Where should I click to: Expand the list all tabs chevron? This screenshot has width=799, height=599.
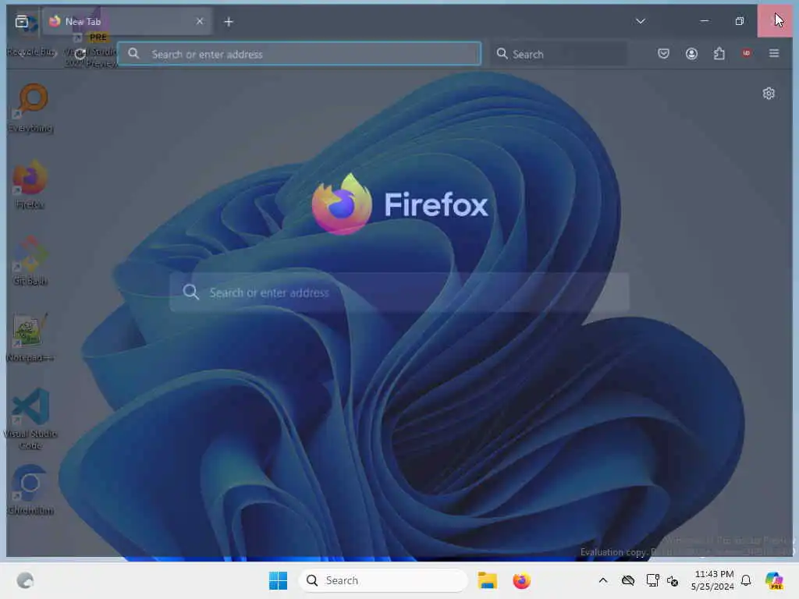tap(640, 21)
